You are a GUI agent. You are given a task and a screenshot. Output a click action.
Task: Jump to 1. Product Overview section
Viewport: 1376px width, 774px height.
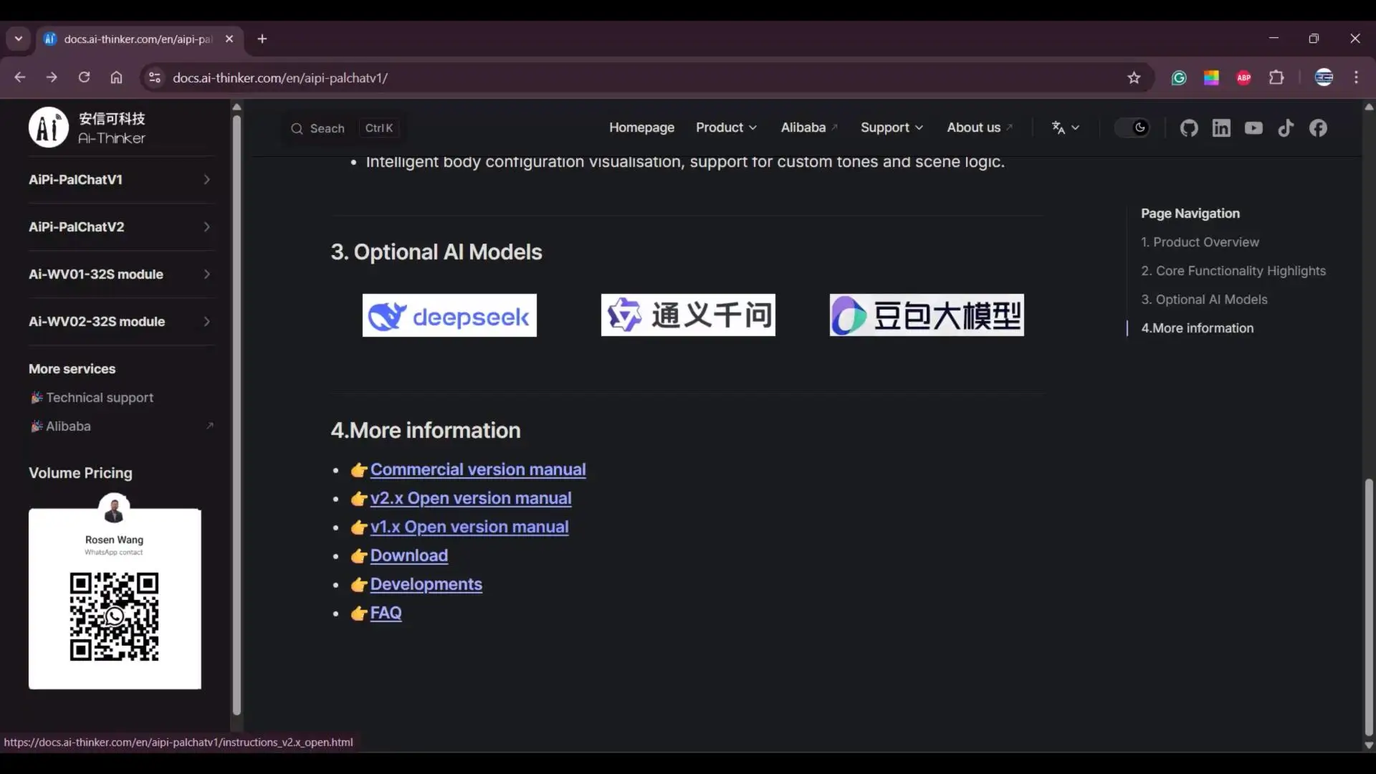pyautogui.click(x=1200, y=242)
